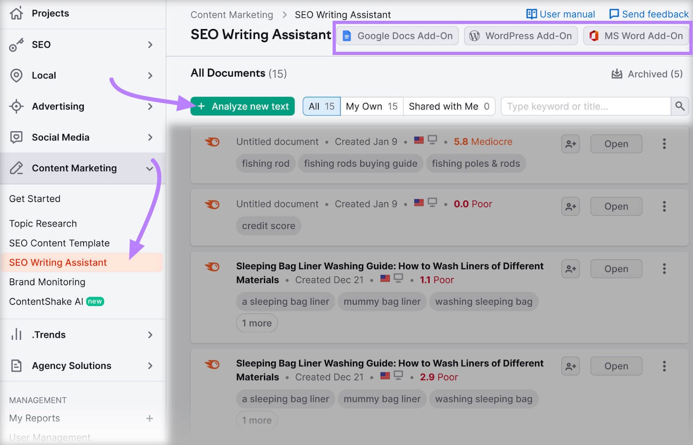Click the Advertising target icon

pos(16,106)
